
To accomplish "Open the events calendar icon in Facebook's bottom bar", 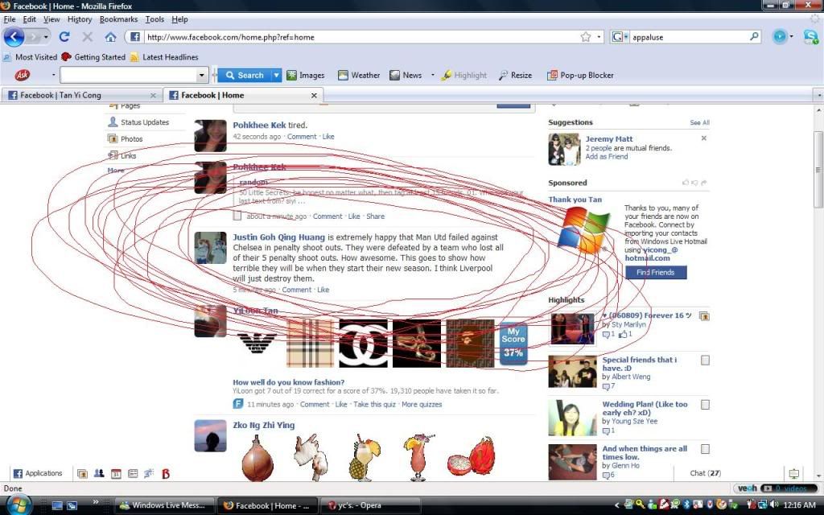I will [116, 473].
